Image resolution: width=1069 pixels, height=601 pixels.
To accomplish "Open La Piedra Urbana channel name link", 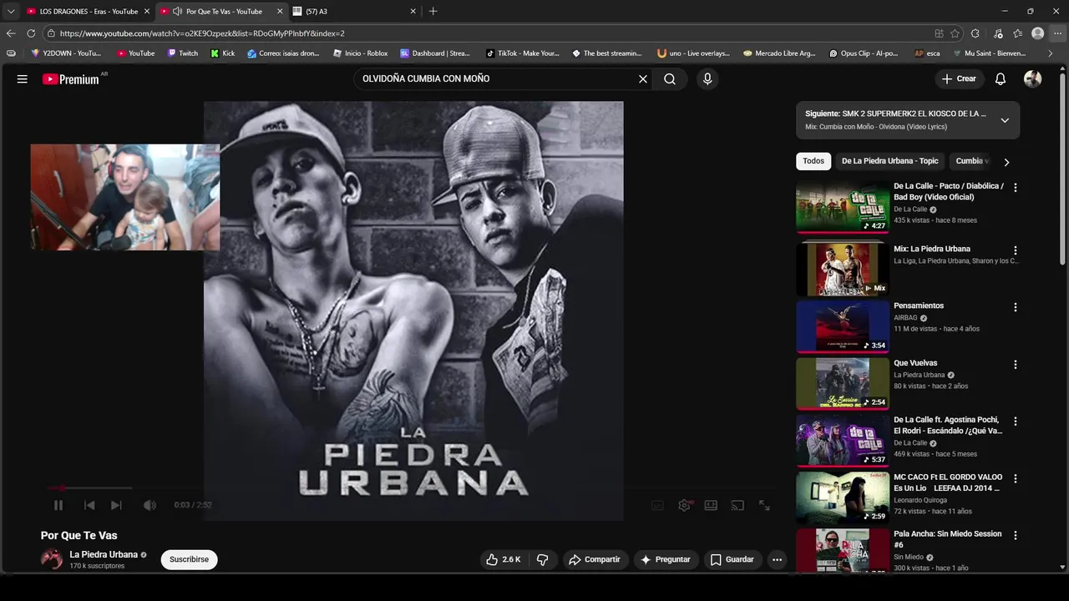I will 104,554.
